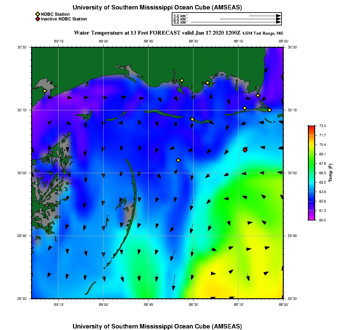
Task: Click the right axis '29°30'' latitude label
Action: (x=293, y=299)
